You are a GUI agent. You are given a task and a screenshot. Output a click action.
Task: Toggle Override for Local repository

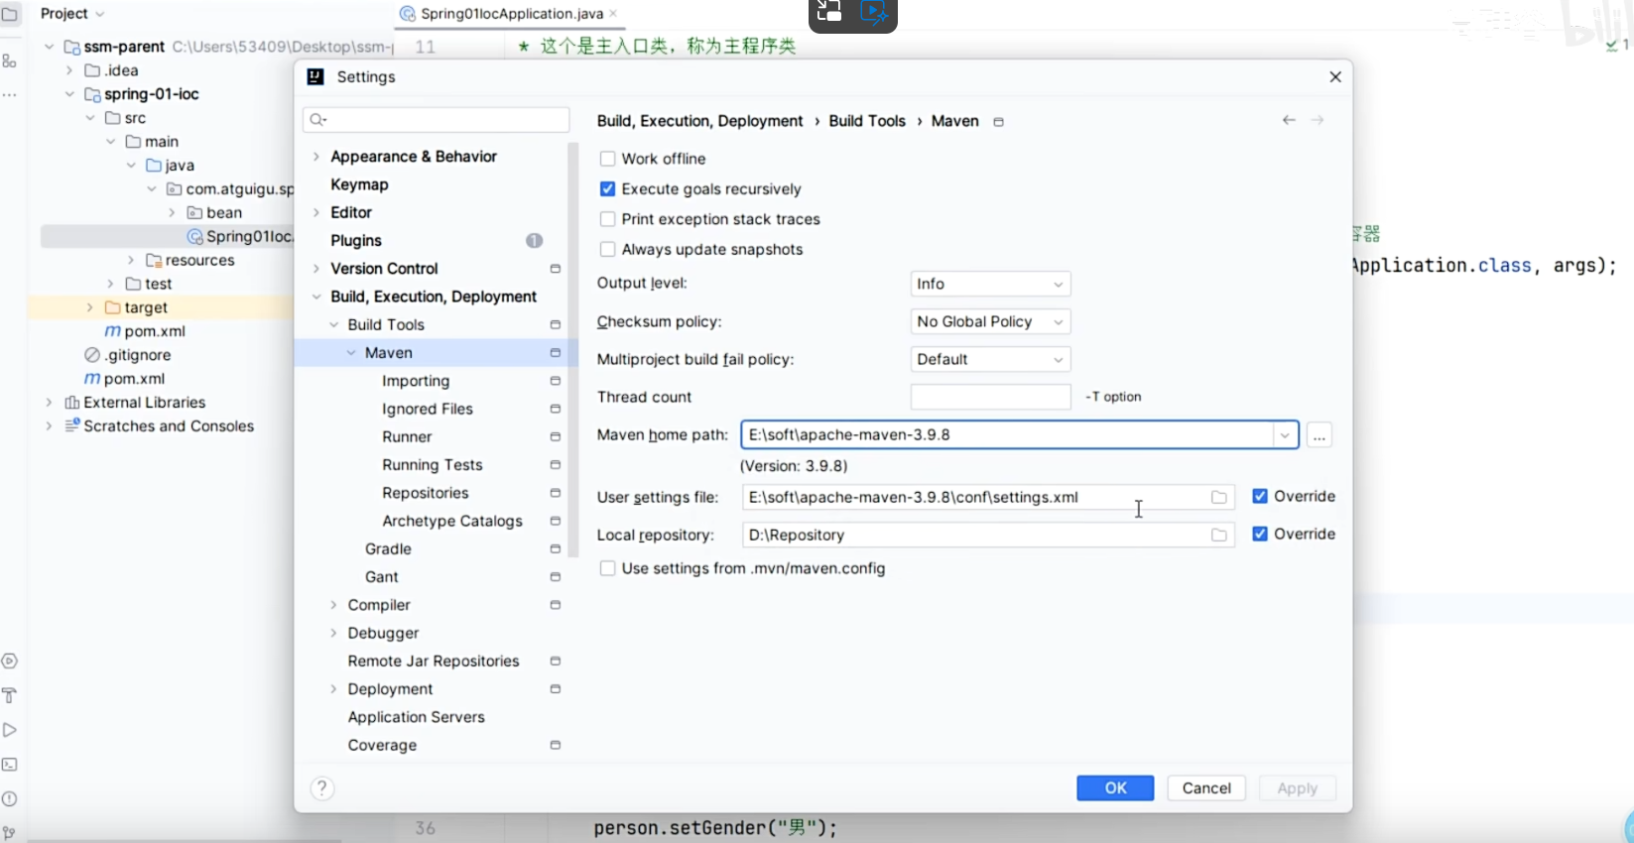[x=1260, y=535]
